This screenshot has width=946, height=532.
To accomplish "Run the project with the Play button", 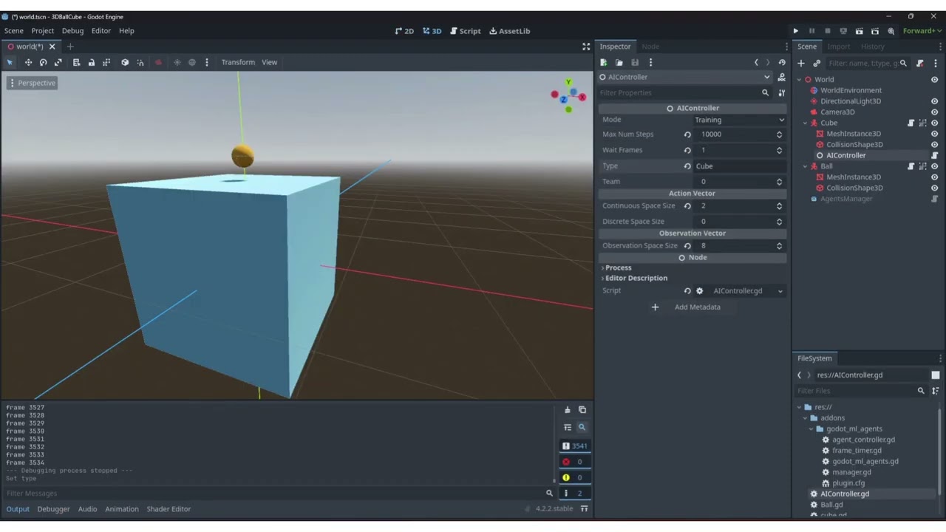I will 795,30.
